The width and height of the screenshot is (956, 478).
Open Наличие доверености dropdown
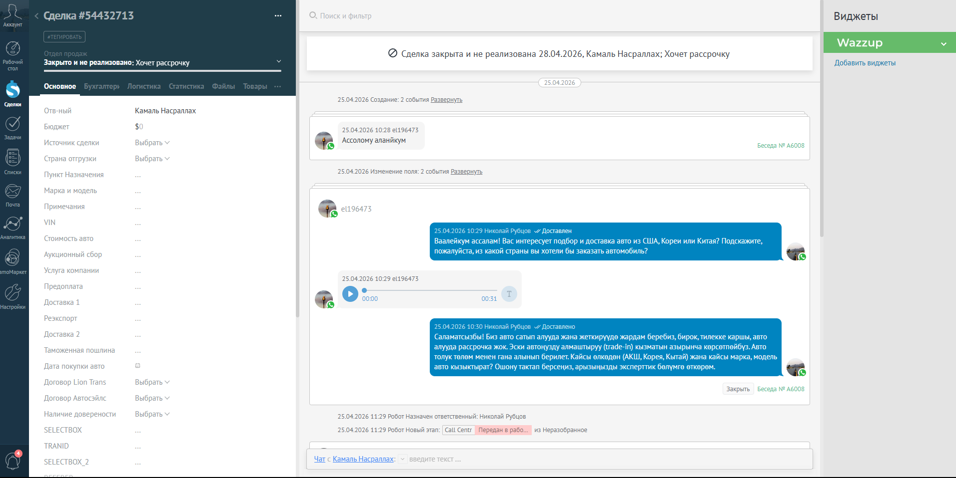(152, 414)
